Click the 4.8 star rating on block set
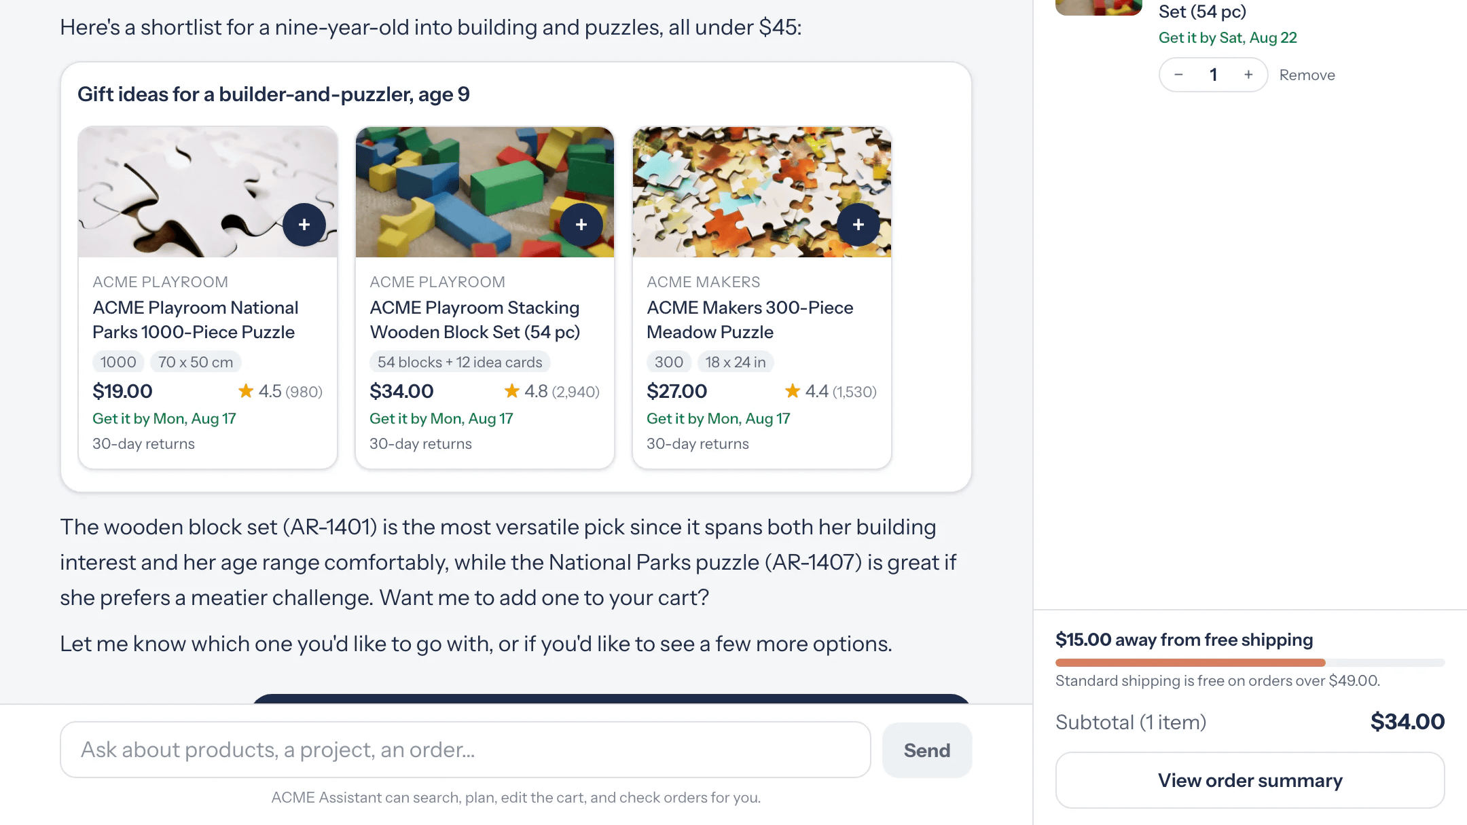The image size is (1467, 825). click(x=551, y=391)
